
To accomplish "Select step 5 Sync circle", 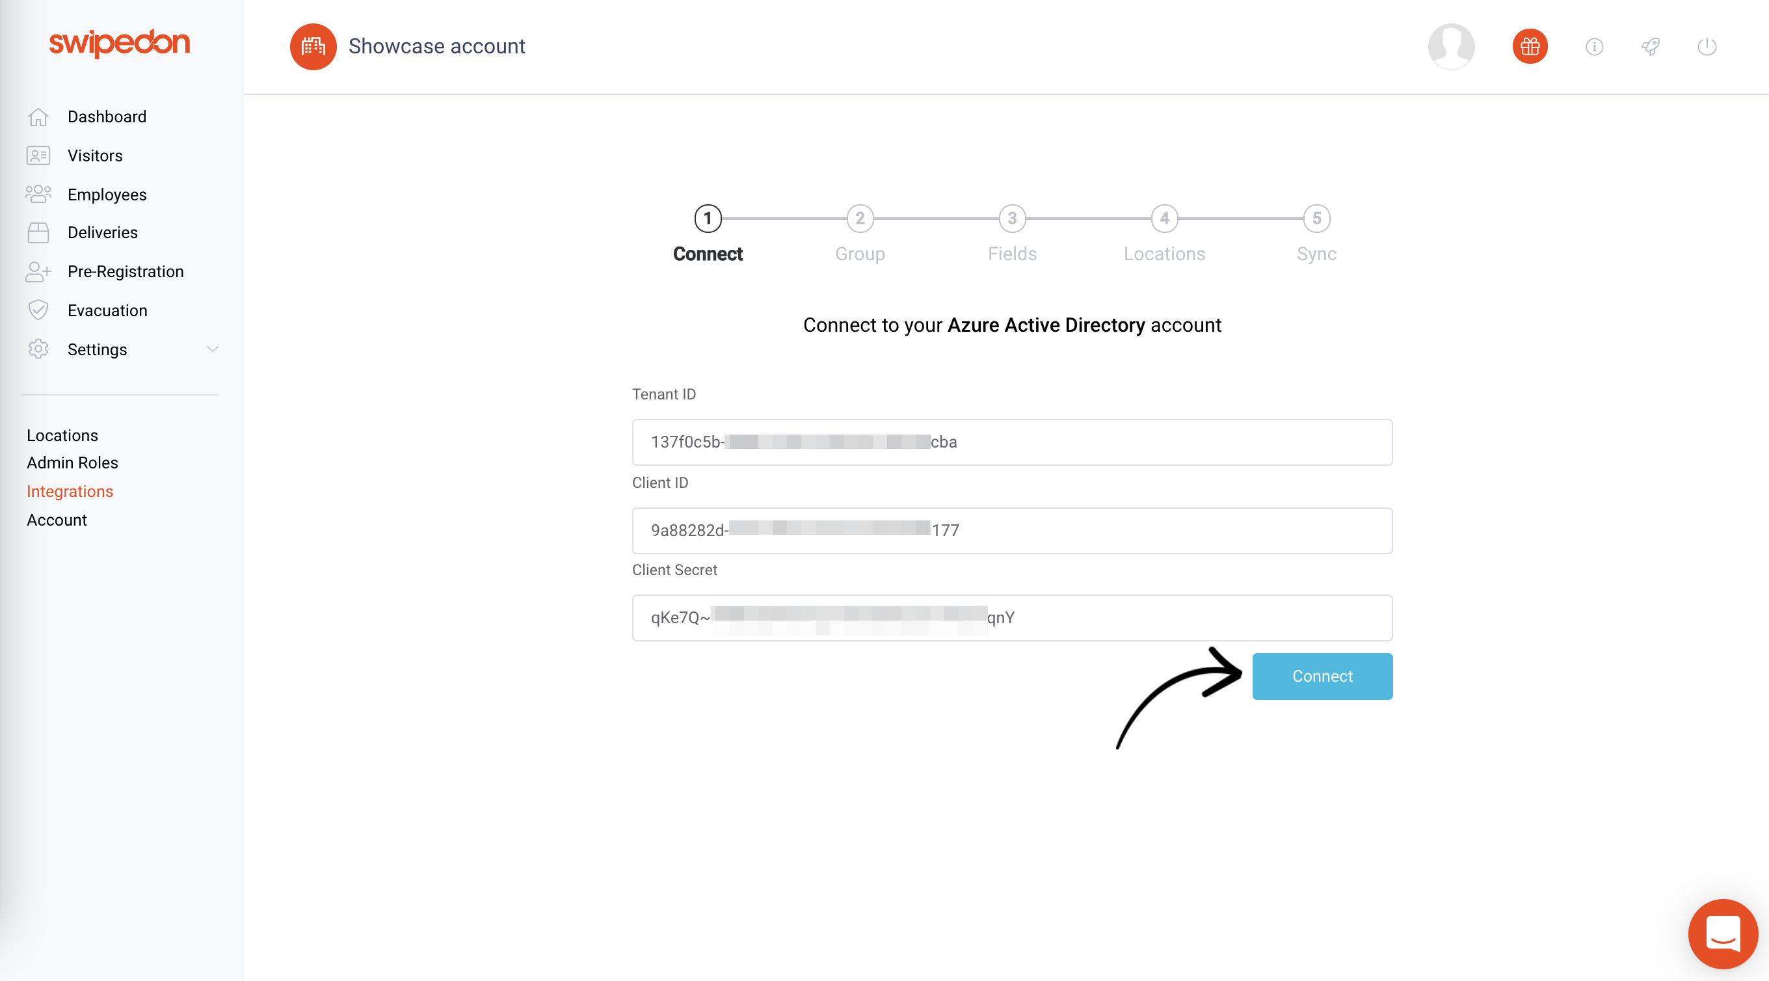I will click(x=1317, y=219).
